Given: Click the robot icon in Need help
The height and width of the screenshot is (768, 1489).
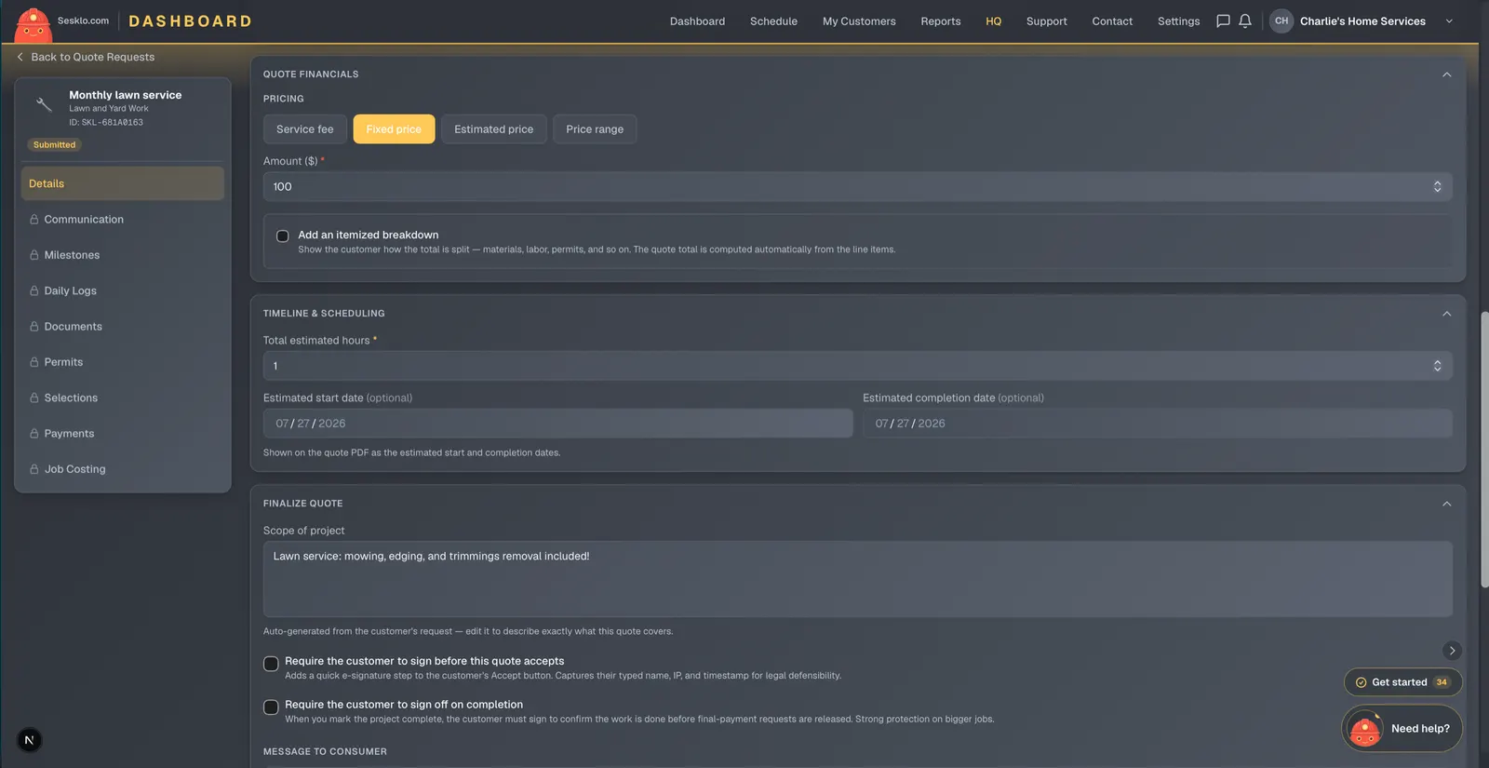Looking at the screenshot, I should tap(1365, 729).
